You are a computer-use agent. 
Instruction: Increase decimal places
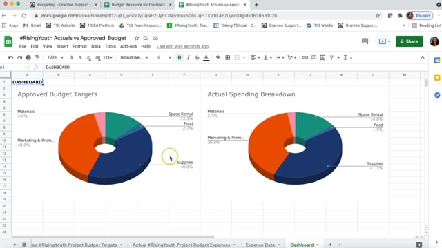(97, 58)
